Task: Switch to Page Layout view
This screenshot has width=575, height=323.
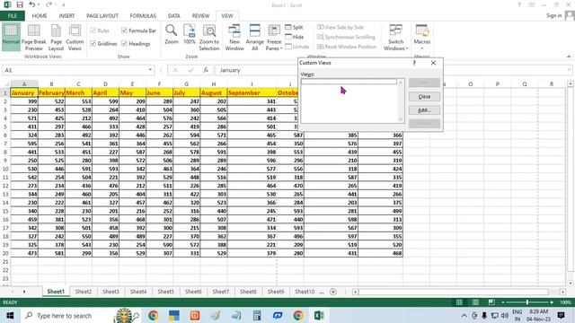Action: tap(56, 38)
